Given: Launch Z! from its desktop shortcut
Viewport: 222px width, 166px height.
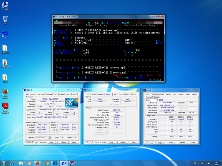Looking at the screenshot, I should click(5, 33).
